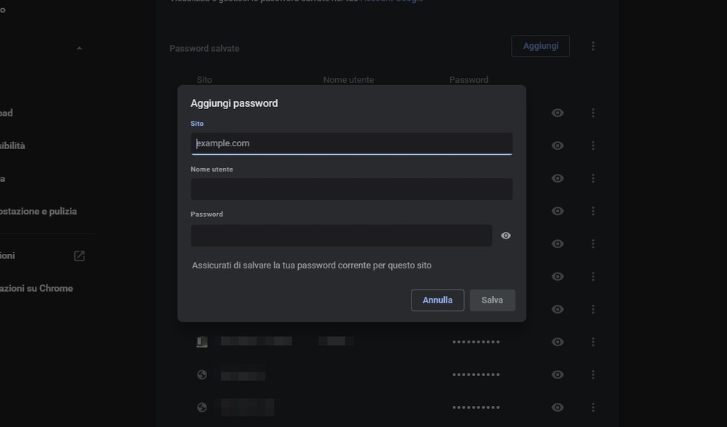This screenshot has height=427, width=727.
Task: Open three-dot menu of first row below dialog
Action: tap(593, 342)
